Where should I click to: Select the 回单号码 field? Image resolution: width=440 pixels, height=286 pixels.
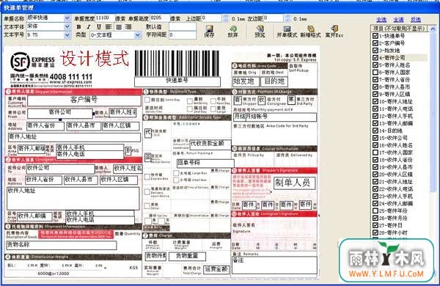(205, 163)
